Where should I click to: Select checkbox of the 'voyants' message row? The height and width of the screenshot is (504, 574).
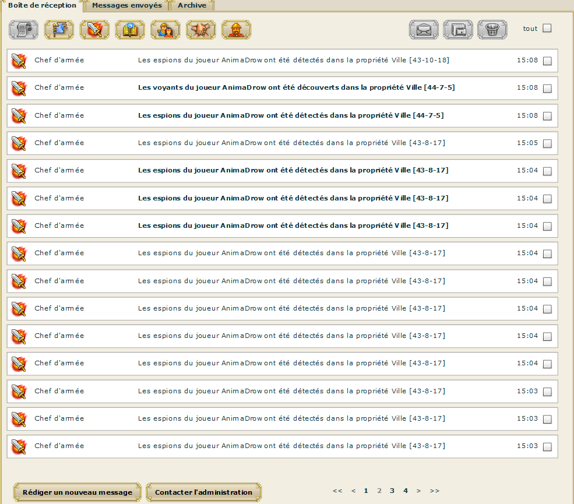(547, 89)
